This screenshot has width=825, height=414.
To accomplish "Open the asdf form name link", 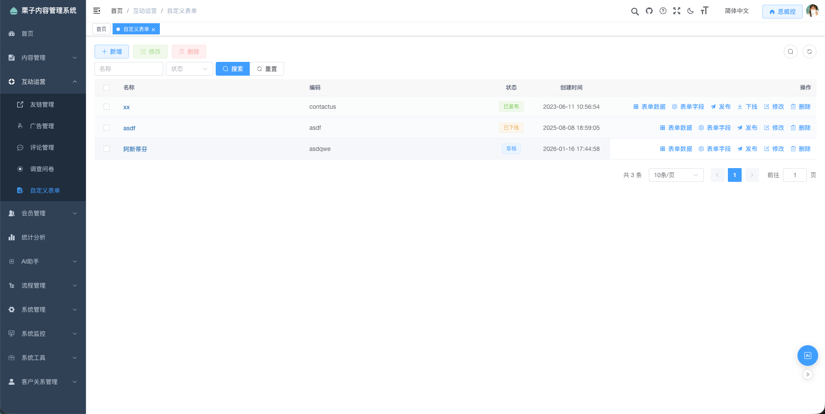I will pos(129,128).
